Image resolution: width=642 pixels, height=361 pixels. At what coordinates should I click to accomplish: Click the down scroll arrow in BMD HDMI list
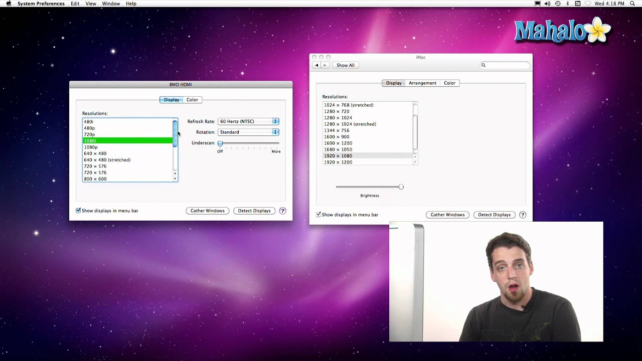(x=175, y=178)
